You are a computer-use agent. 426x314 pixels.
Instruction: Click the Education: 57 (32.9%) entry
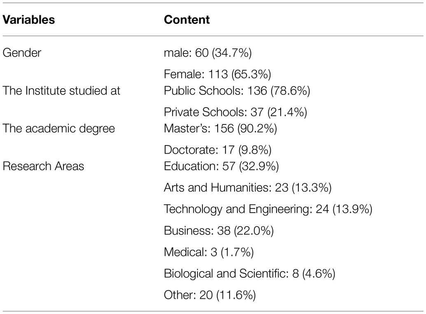click(x=221, y=166)
